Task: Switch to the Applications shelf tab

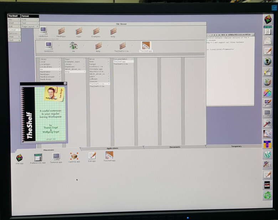Action: tap(112, 148)
